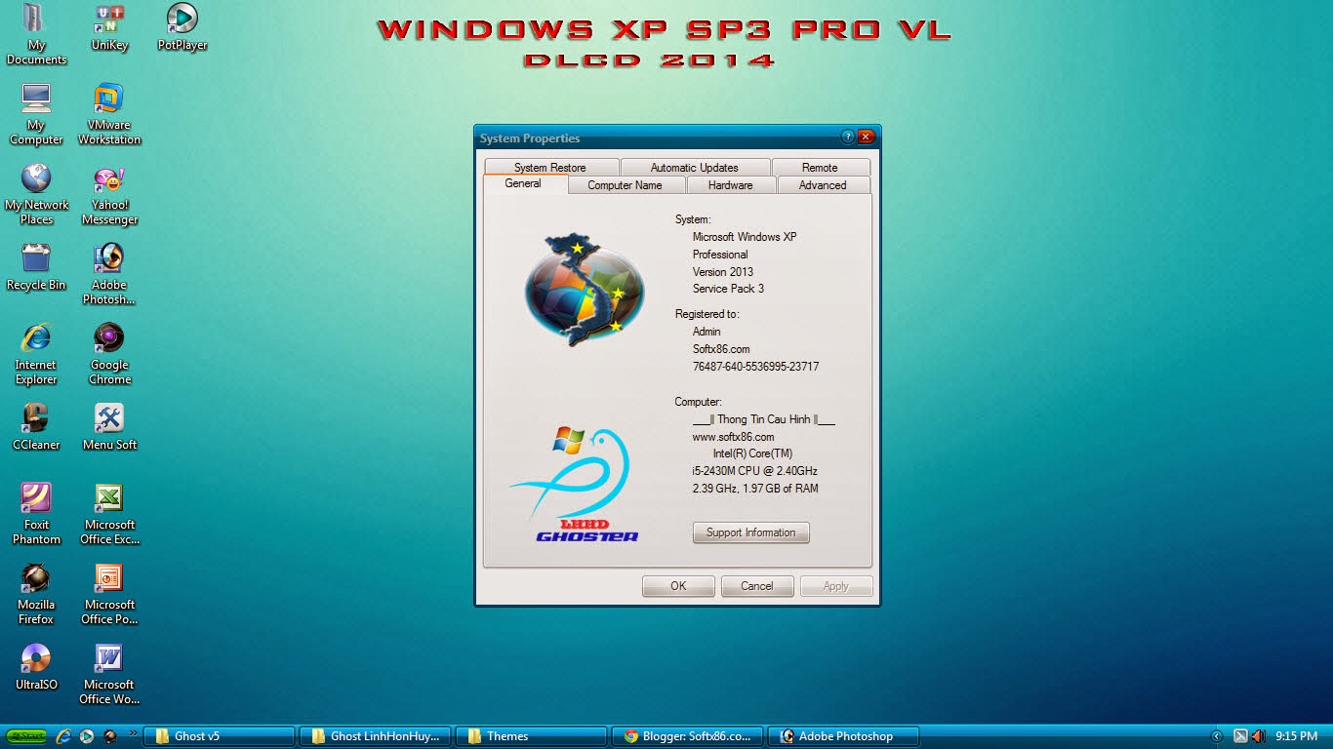Click the 9:15 PM taskbar clock
This screenshot has width=1333, height=749.
pyautogui.click(x=1296, y=736)
